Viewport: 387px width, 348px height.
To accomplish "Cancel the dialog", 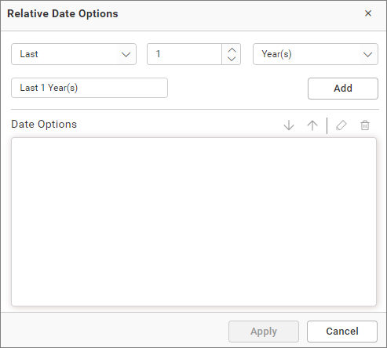I will click(342, 332).
